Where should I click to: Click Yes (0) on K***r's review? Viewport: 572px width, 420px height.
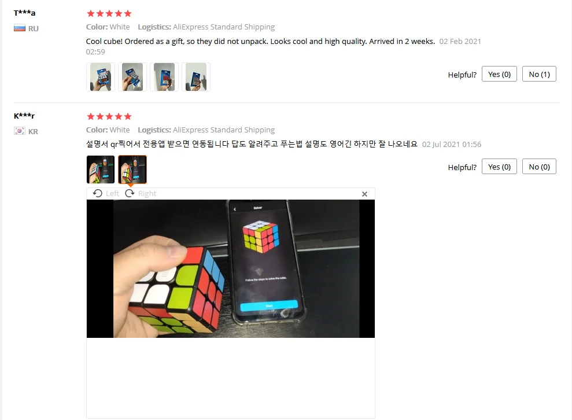(x=499, y=167)
